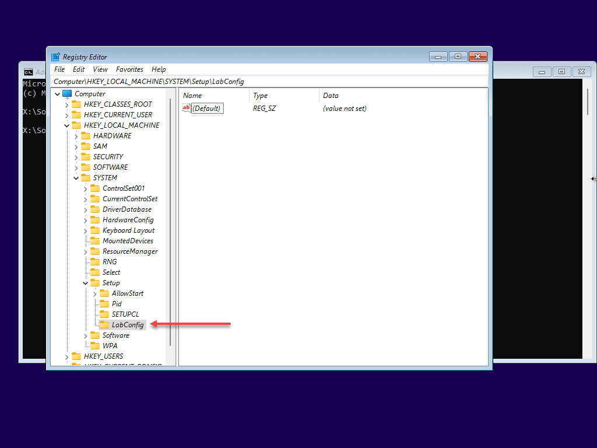The image size is (597, 448).
Task: Select the RNG folder icon
Action: coord(94,261)
